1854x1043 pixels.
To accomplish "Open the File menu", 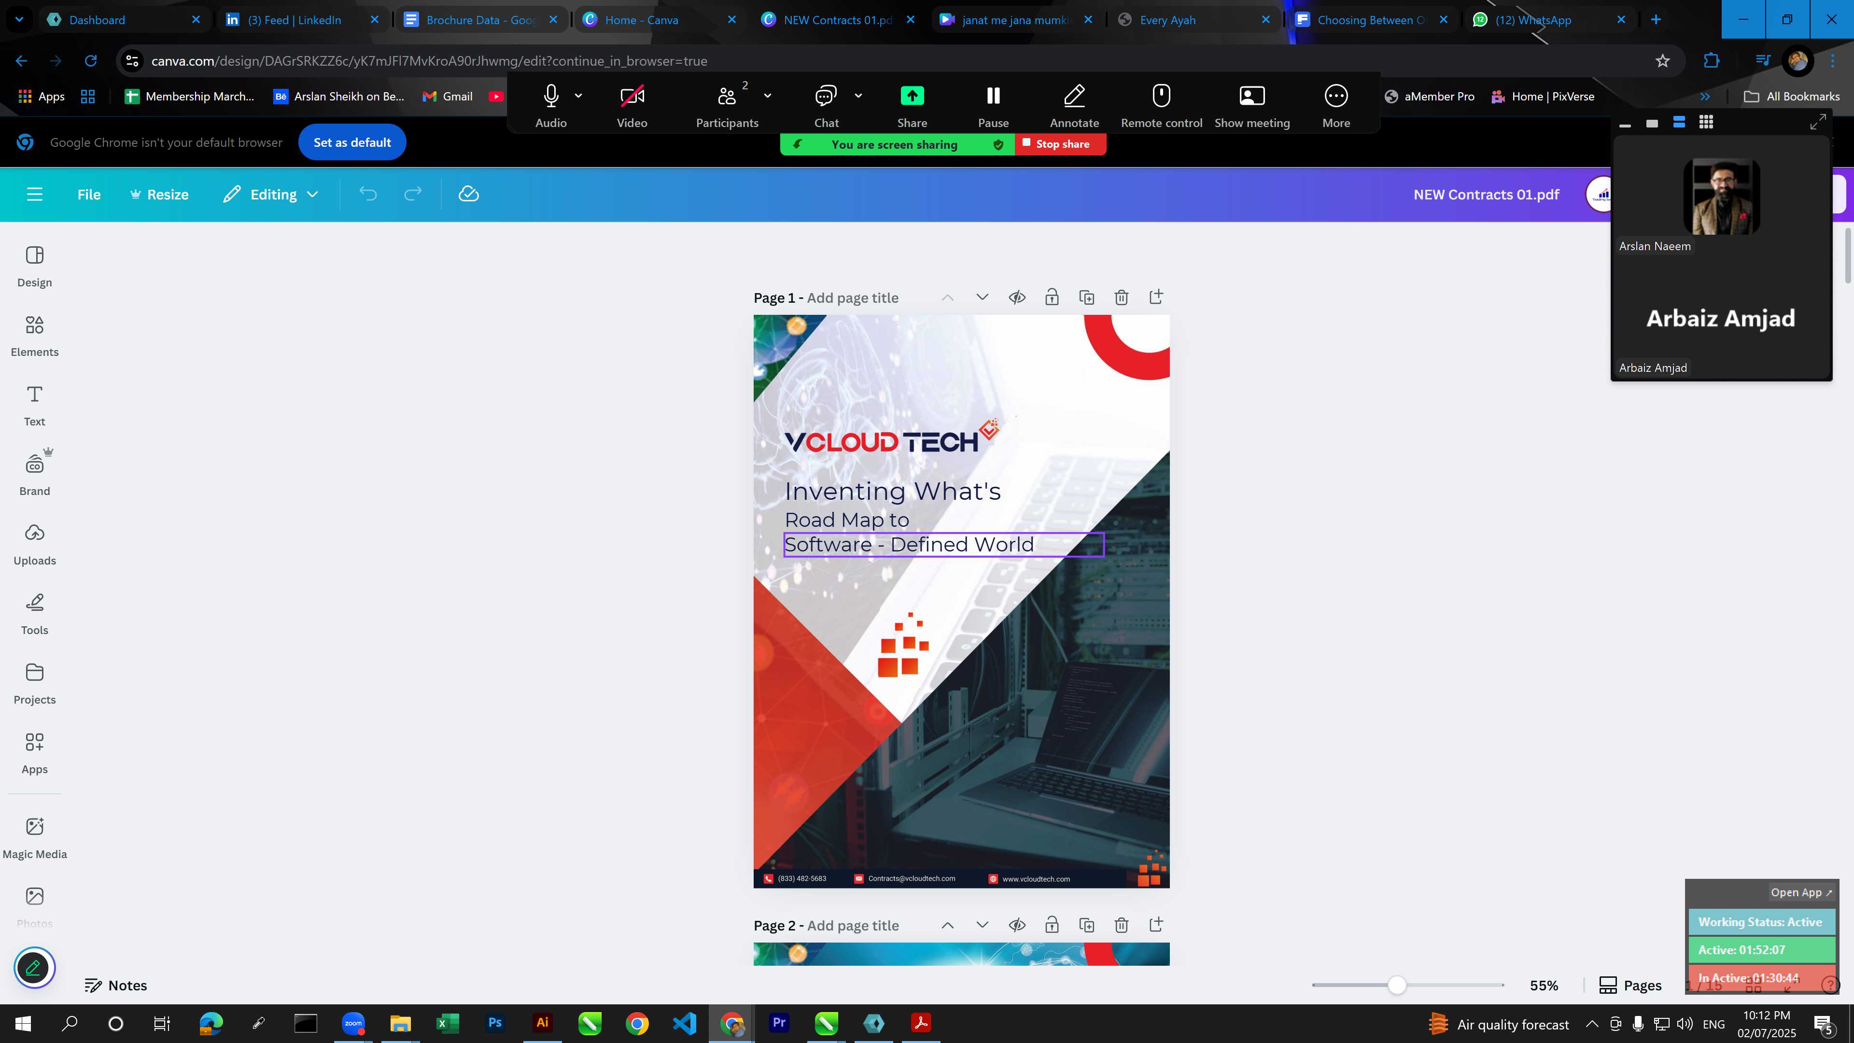I will coord(88,194).
